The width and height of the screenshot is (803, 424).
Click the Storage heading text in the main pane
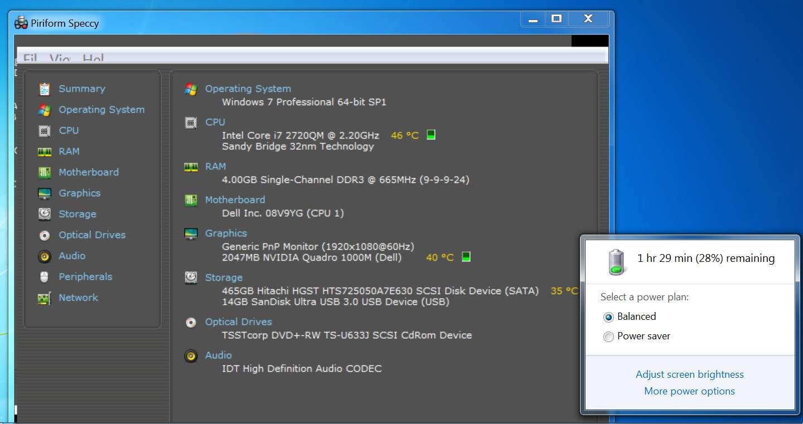224,277
